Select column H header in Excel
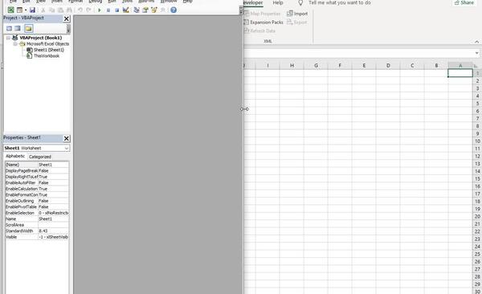The height and width of the screenshot is (294, 482). point(292,66)
